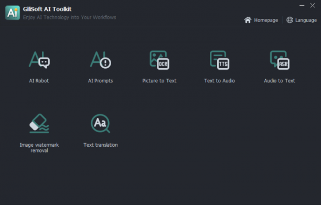Click the Text translation label
321x205 pixels.
coord(101,145)
